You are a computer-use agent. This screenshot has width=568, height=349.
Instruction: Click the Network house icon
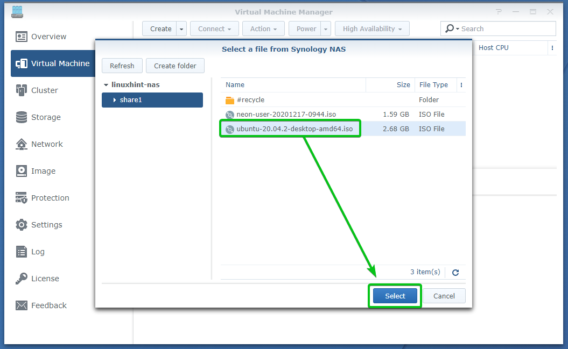coord(22,144)
